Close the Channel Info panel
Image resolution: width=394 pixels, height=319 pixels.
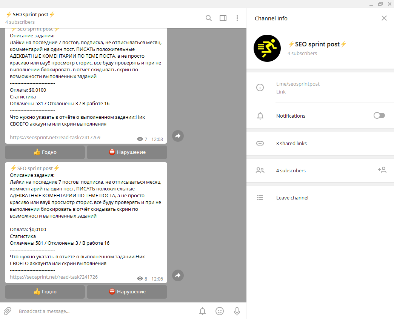384,18
